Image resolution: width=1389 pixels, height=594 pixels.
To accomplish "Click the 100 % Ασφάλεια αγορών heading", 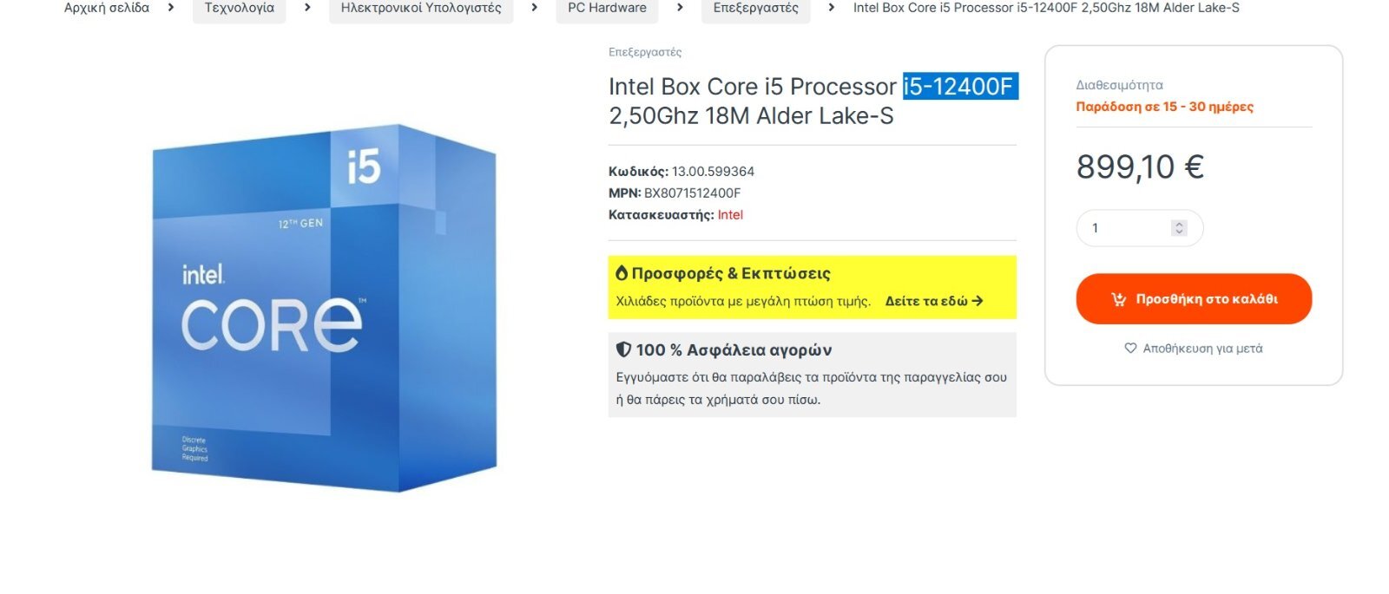I will point(734,350).
